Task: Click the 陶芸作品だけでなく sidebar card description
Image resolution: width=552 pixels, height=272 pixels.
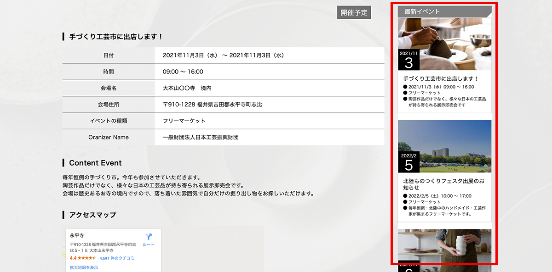Action: click(447, 102)
